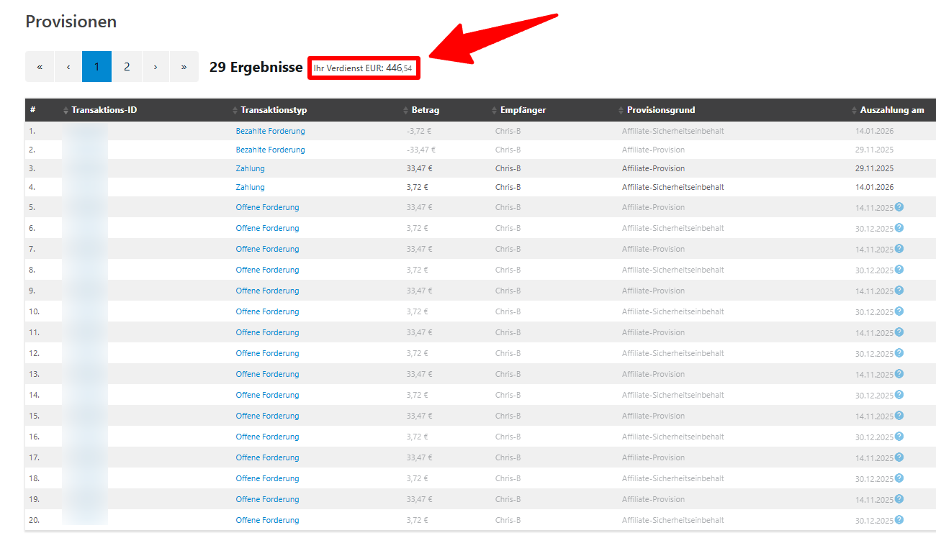This screenshot has width=936, height=538.
Task: Jump to last page with » button
Action: click(x=184, y=67)
